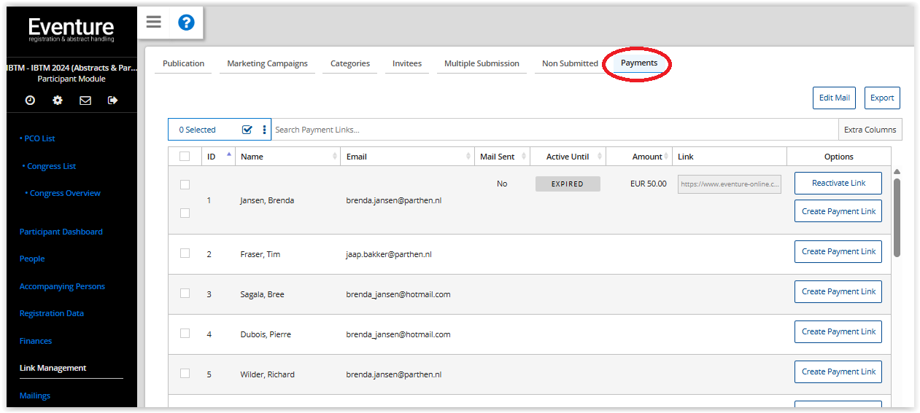Check the box for Fraser, Tim
The image size is (920, 413).
pyautogui.click(x=185, y=253)
